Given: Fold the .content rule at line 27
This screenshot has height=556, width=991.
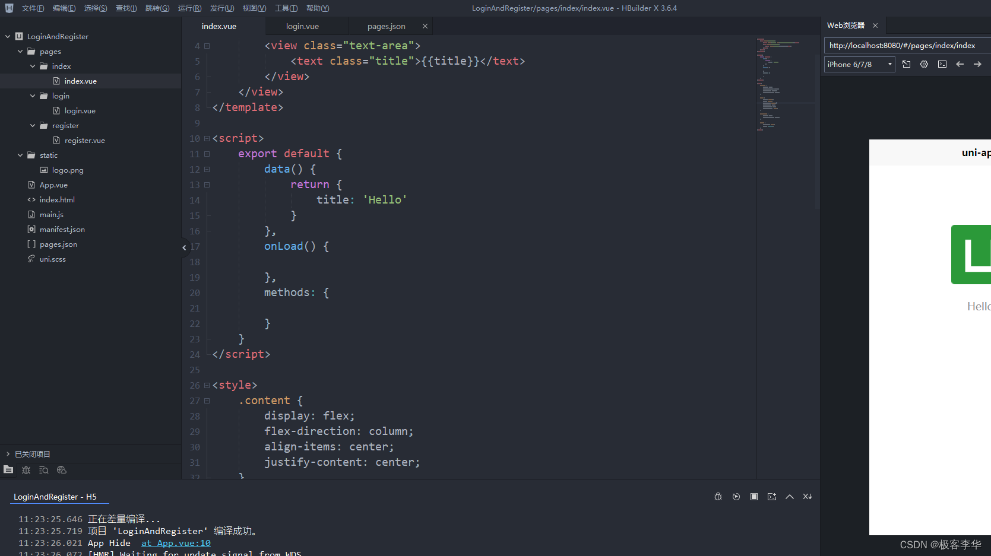Looking at the screenshot, I should 207,401.
